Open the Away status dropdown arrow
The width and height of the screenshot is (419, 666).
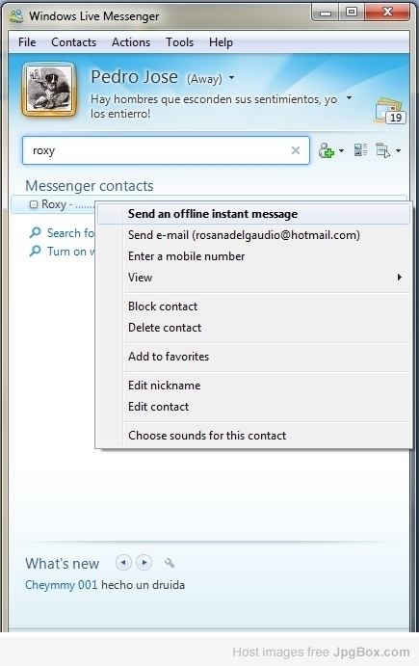(231, 78)
